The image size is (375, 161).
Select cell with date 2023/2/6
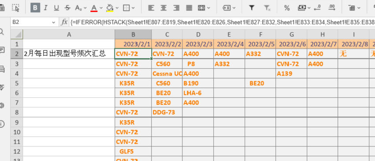pos(292,44)
